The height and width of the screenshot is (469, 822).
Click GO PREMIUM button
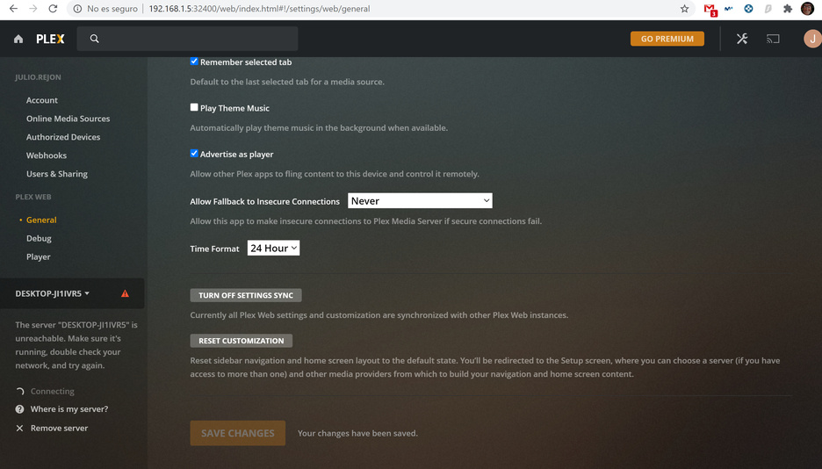coord(667,39)
